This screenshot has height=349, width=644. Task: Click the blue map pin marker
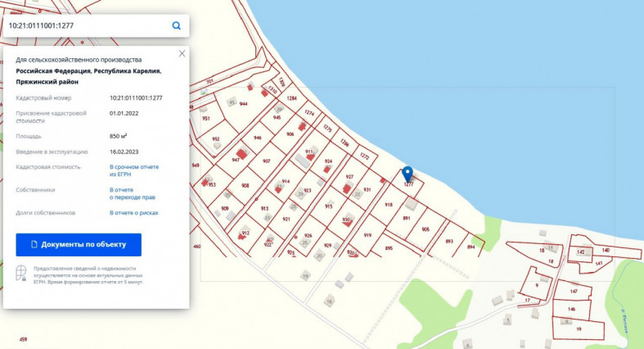click(x=408, y=174)
